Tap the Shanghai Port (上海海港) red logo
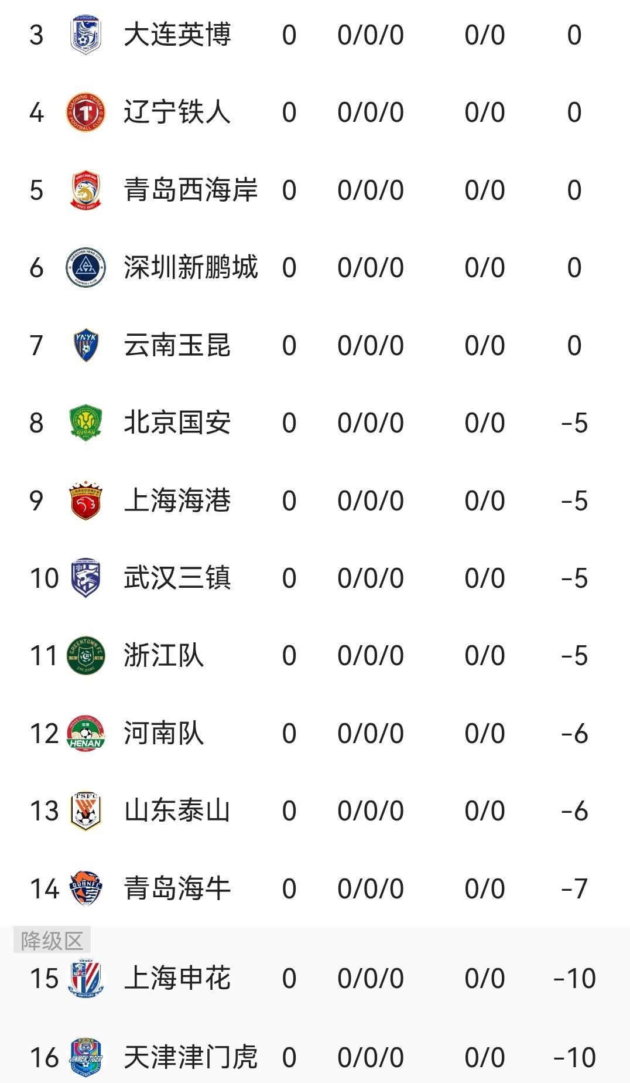The width and height of the screenshot is (630, 1083). (85, 500)
